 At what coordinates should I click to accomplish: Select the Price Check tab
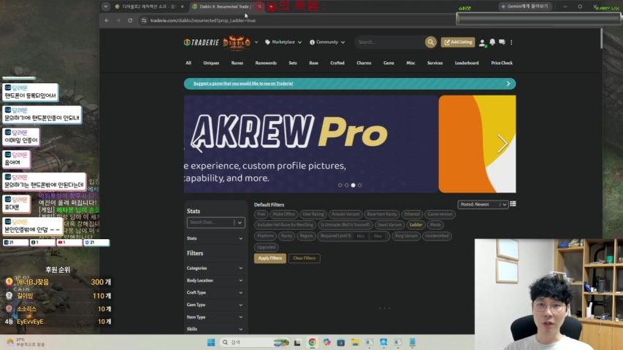502,63
